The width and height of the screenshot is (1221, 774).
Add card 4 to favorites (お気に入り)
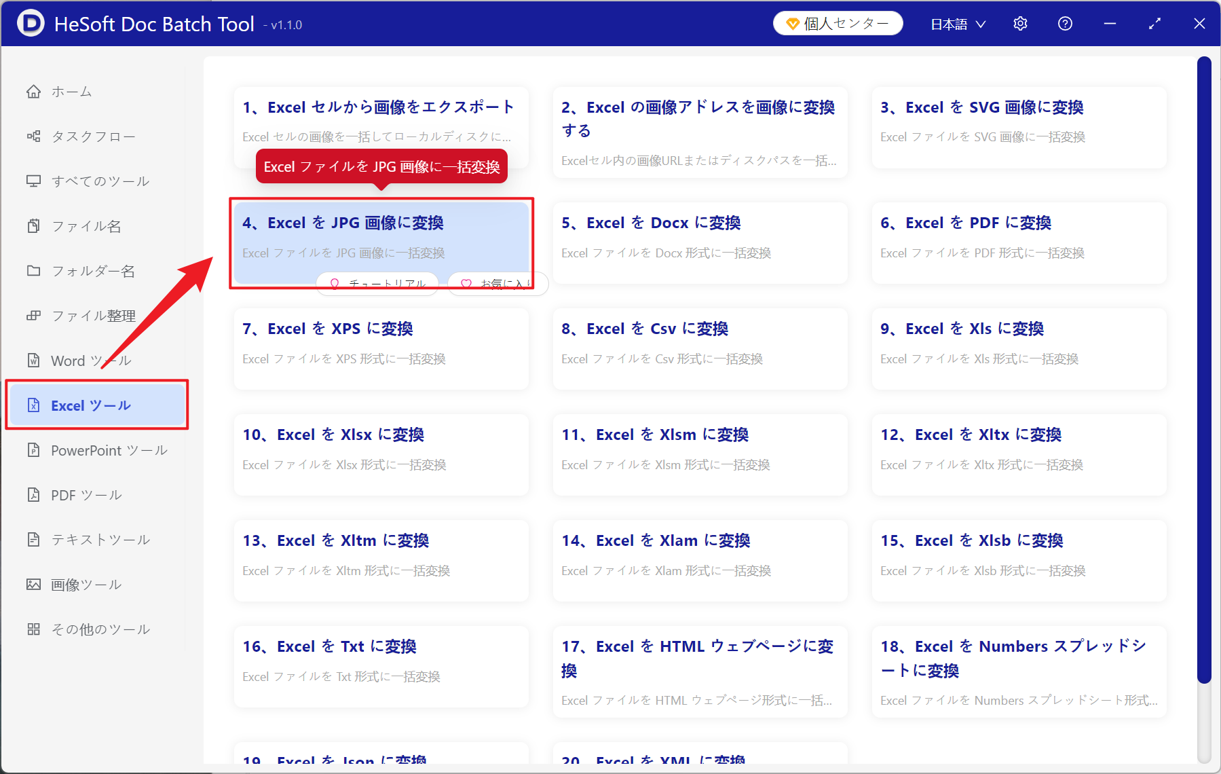click(498, 284)
